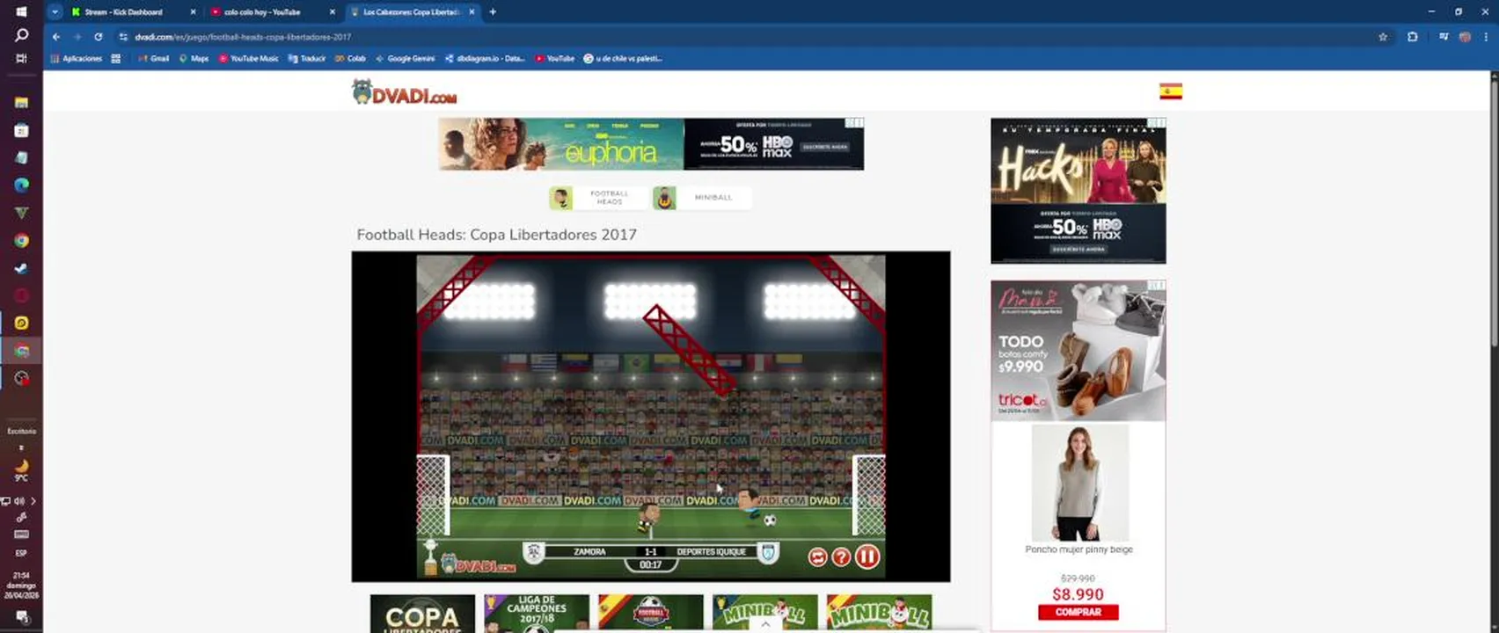Switch the ESP keyboard language indicator

point(21,553)
